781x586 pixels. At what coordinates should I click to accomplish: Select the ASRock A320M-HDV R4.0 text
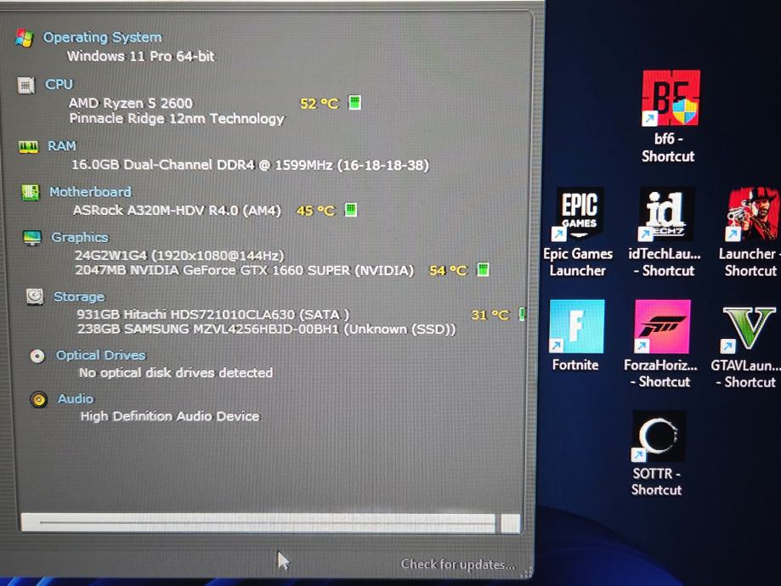coord(178,211)
